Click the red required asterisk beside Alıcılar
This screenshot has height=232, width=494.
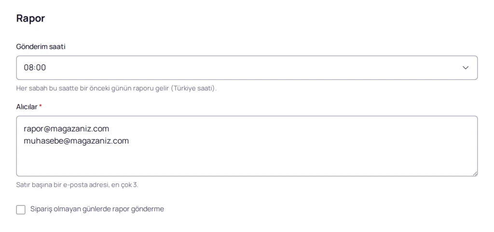[x=41, y=106]
